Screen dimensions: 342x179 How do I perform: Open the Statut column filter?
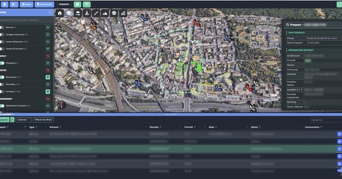260,127
